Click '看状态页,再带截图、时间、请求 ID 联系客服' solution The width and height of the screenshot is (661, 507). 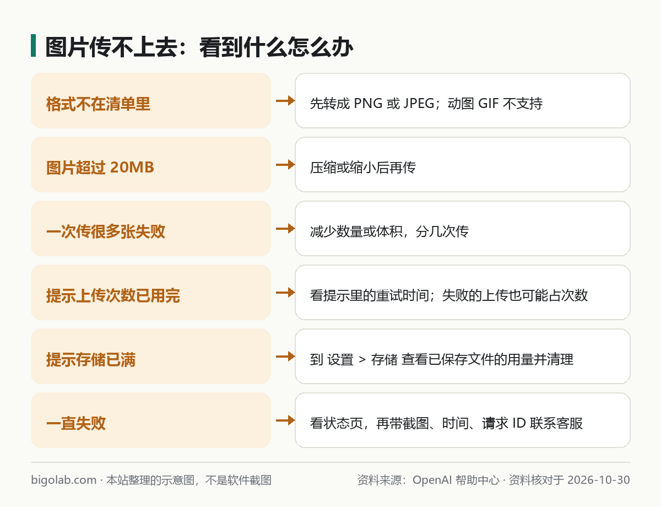click(x=463, y=420)
